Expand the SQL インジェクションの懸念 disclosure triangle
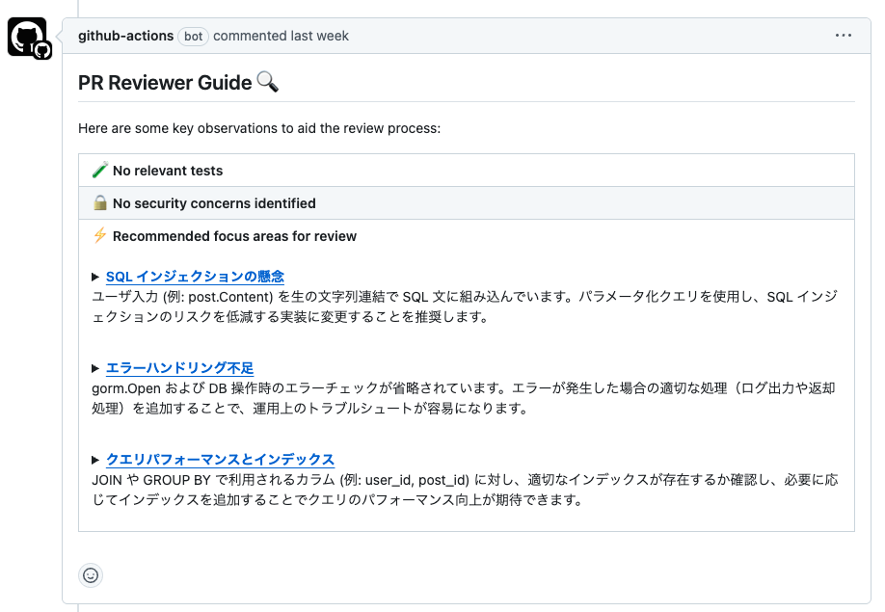This screenshot has width=885, height=612. coord(96,276)
